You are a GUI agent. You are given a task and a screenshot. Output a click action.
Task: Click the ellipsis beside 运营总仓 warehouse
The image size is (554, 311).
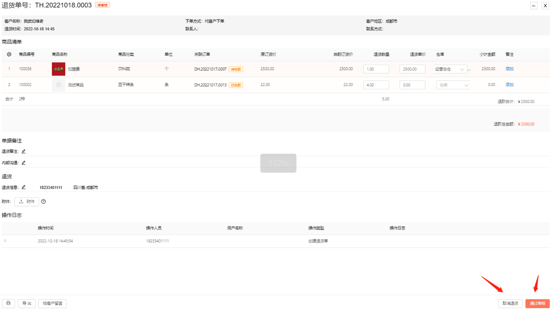click(469, 69)
